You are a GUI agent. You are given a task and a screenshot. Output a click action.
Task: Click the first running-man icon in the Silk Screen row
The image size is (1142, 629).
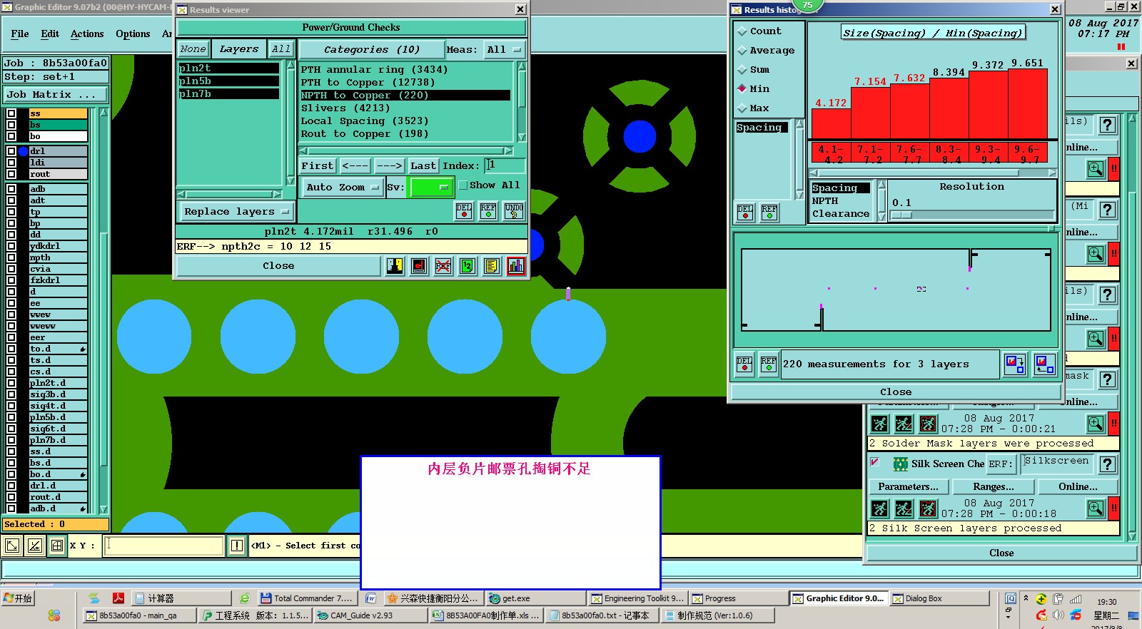pyautogui.click(x=880, y=508)
